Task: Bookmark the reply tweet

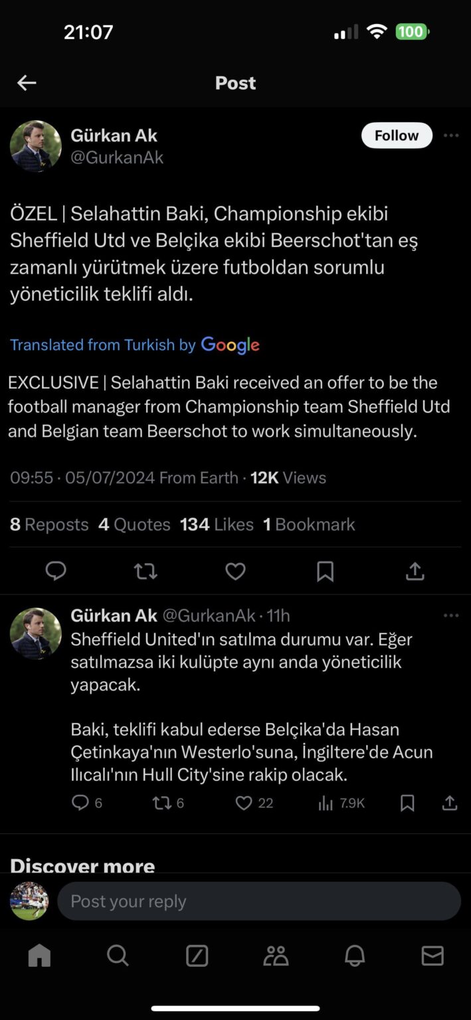Action: (x=407, y=803)
